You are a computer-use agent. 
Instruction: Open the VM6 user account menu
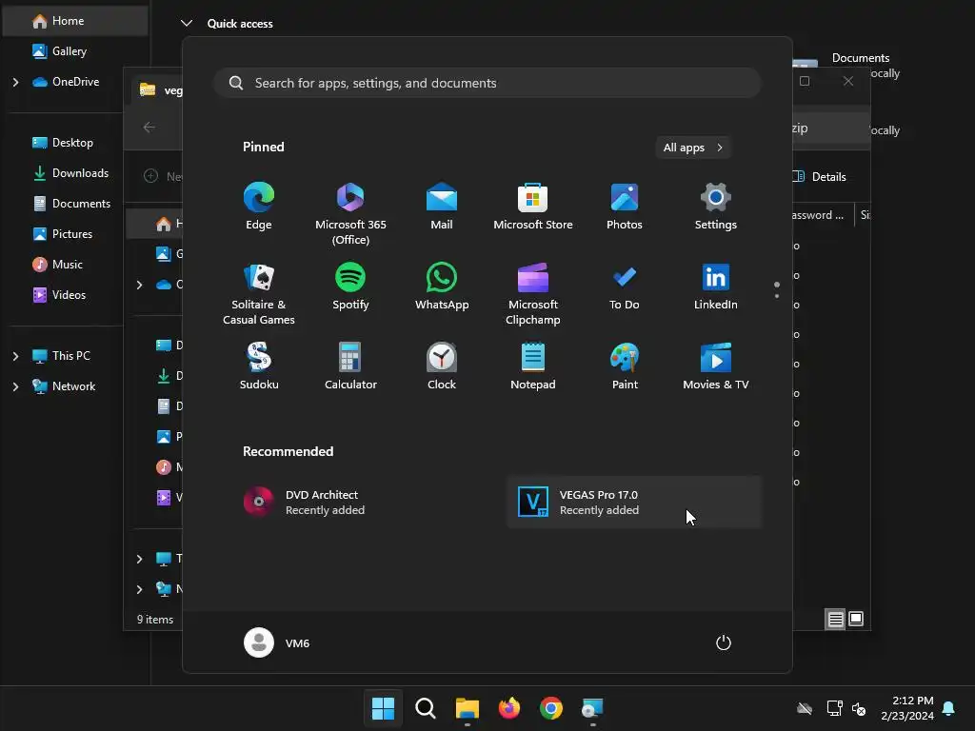click(x=277, y=642)
